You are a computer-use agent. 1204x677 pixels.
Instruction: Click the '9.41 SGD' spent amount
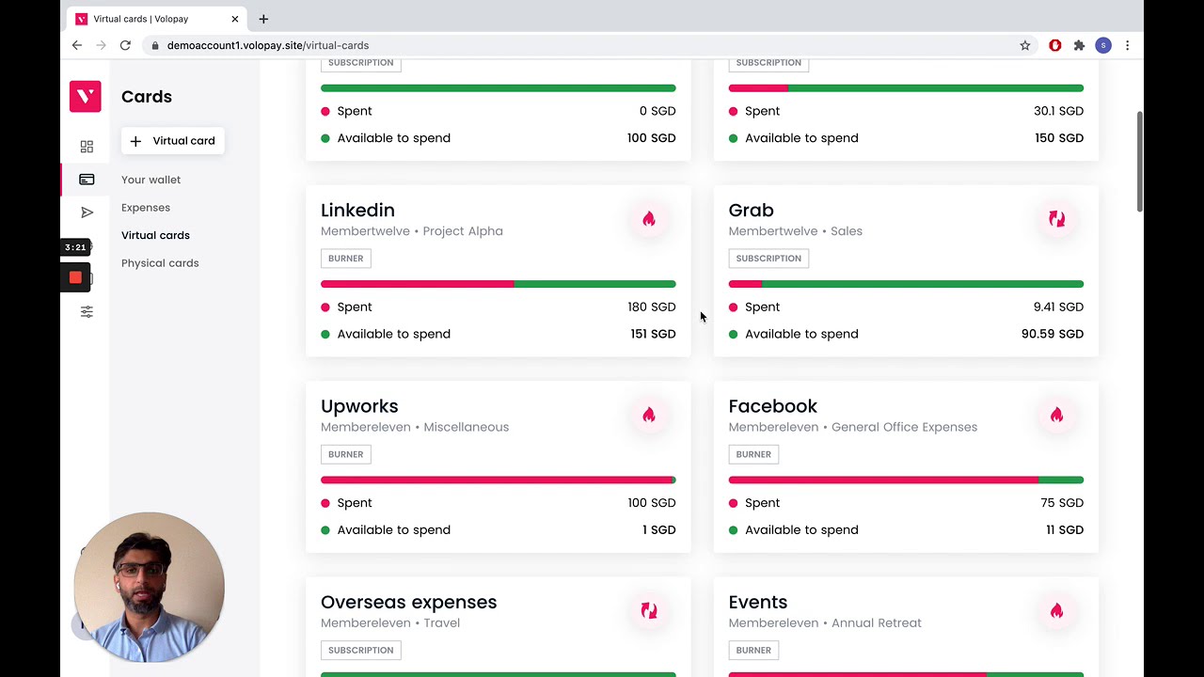[x=1058, y=307]
